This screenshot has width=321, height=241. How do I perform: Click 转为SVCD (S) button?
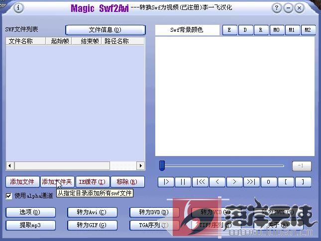click(x=278, y=212)
